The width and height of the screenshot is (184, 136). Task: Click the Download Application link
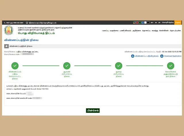173,56
